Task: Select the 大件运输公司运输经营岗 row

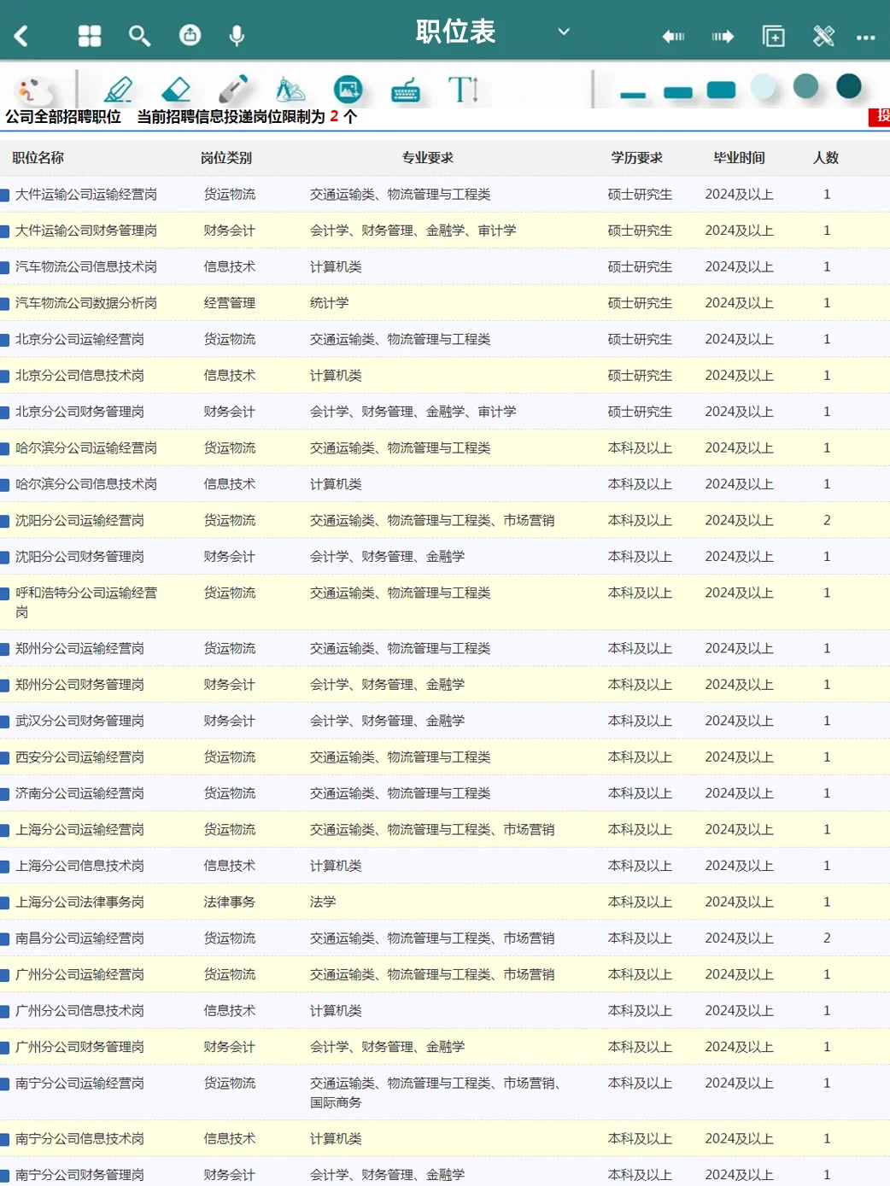Action: coord(445,195)
